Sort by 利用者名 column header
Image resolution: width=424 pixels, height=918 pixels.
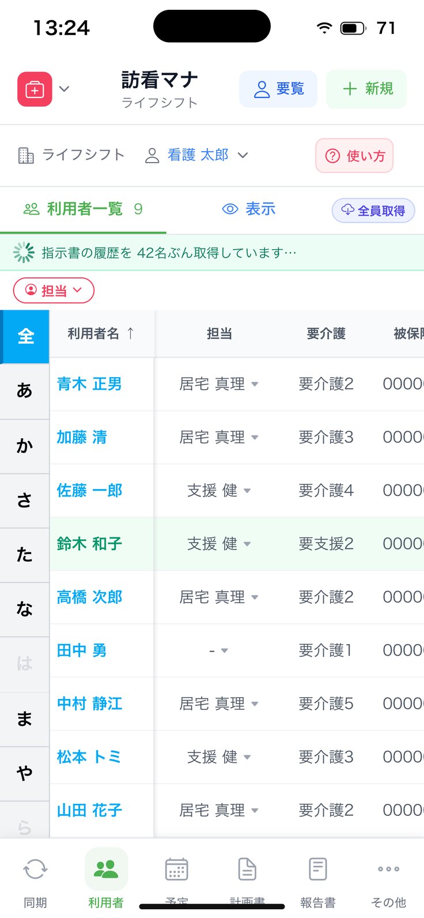point(101,333)
